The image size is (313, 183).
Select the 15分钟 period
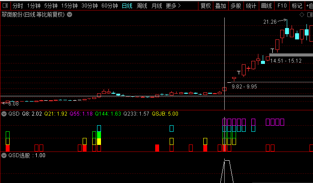point(69,6)
